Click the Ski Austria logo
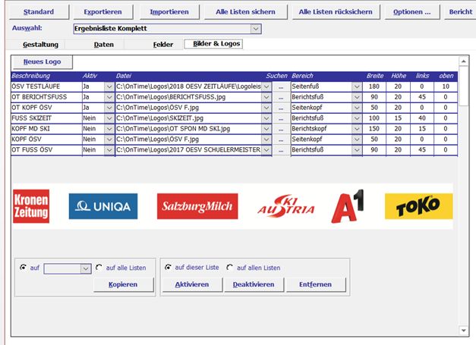The width and height of the screenshot is (476, 345). pyautogui.click(x=285, y=206)
